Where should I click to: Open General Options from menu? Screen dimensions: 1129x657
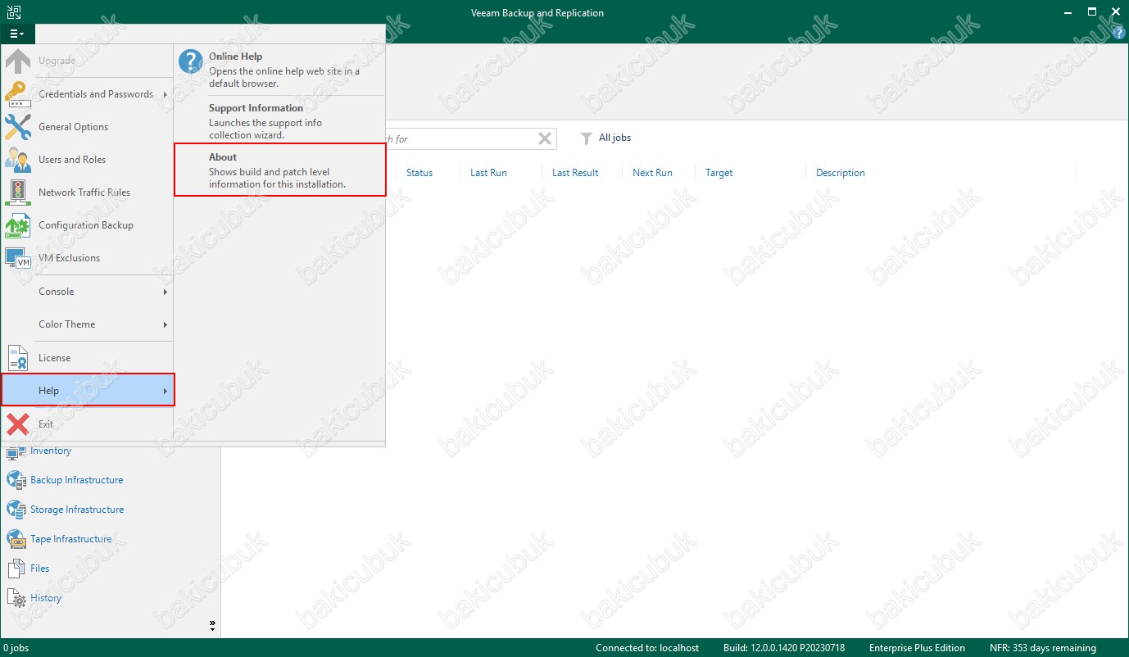click(88, 127)
